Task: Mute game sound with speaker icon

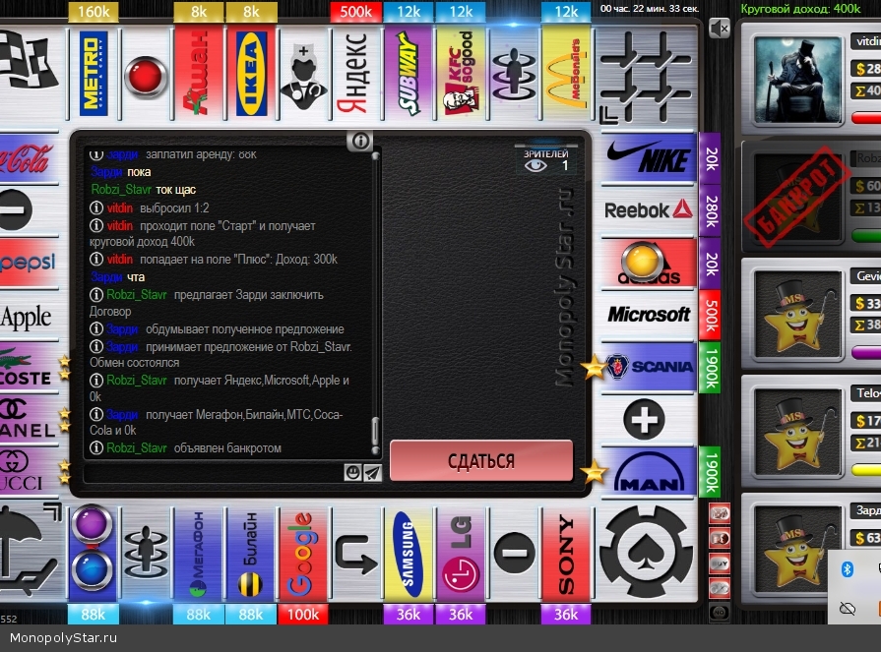Action: tap(720, 29)
